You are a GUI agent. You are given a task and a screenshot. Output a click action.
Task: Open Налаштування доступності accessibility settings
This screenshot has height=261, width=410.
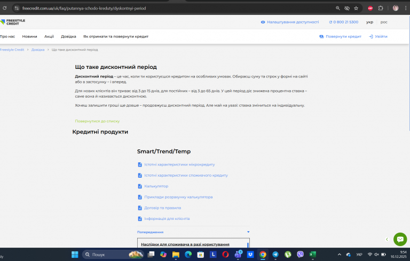click(290, 22)
